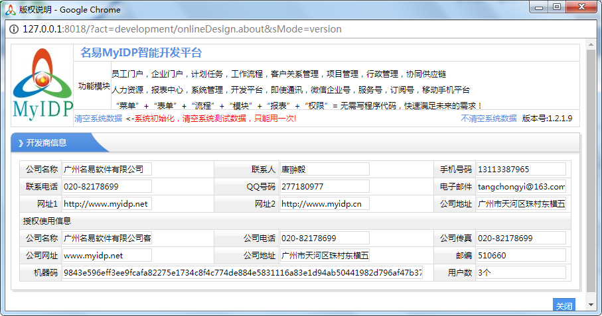The height and width of the screenshot is (316, 602).
Task: Select the QQ号码 input field
Action: [324, 187]
